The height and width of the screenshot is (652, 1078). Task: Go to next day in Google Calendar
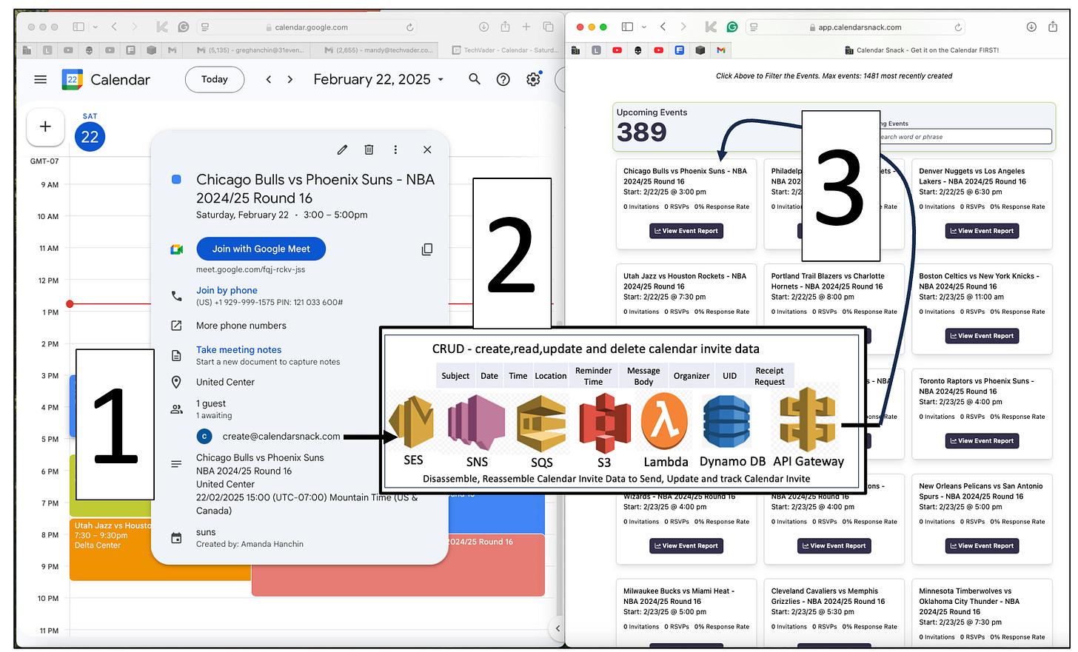pos(290,79)
